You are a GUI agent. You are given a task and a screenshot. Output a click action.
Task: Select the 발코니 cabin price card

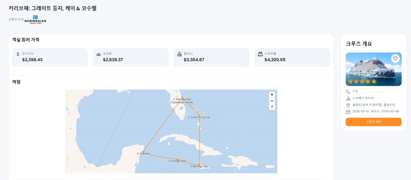pyautogui.click(x=212, y=57)
